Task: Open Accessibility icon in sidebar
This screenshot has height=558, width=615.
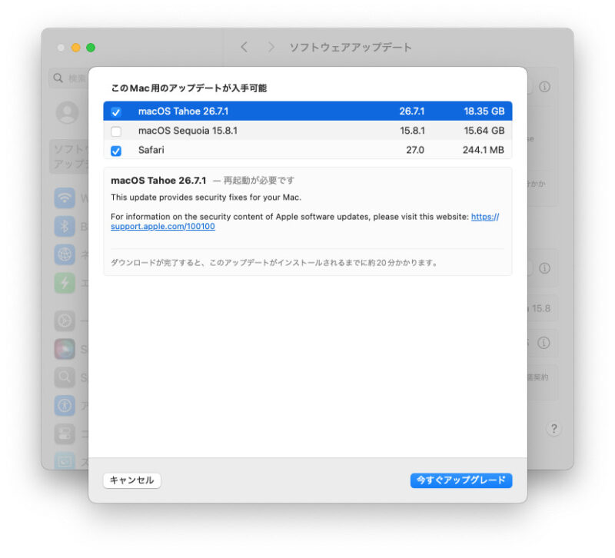Action: click(65, 406)
